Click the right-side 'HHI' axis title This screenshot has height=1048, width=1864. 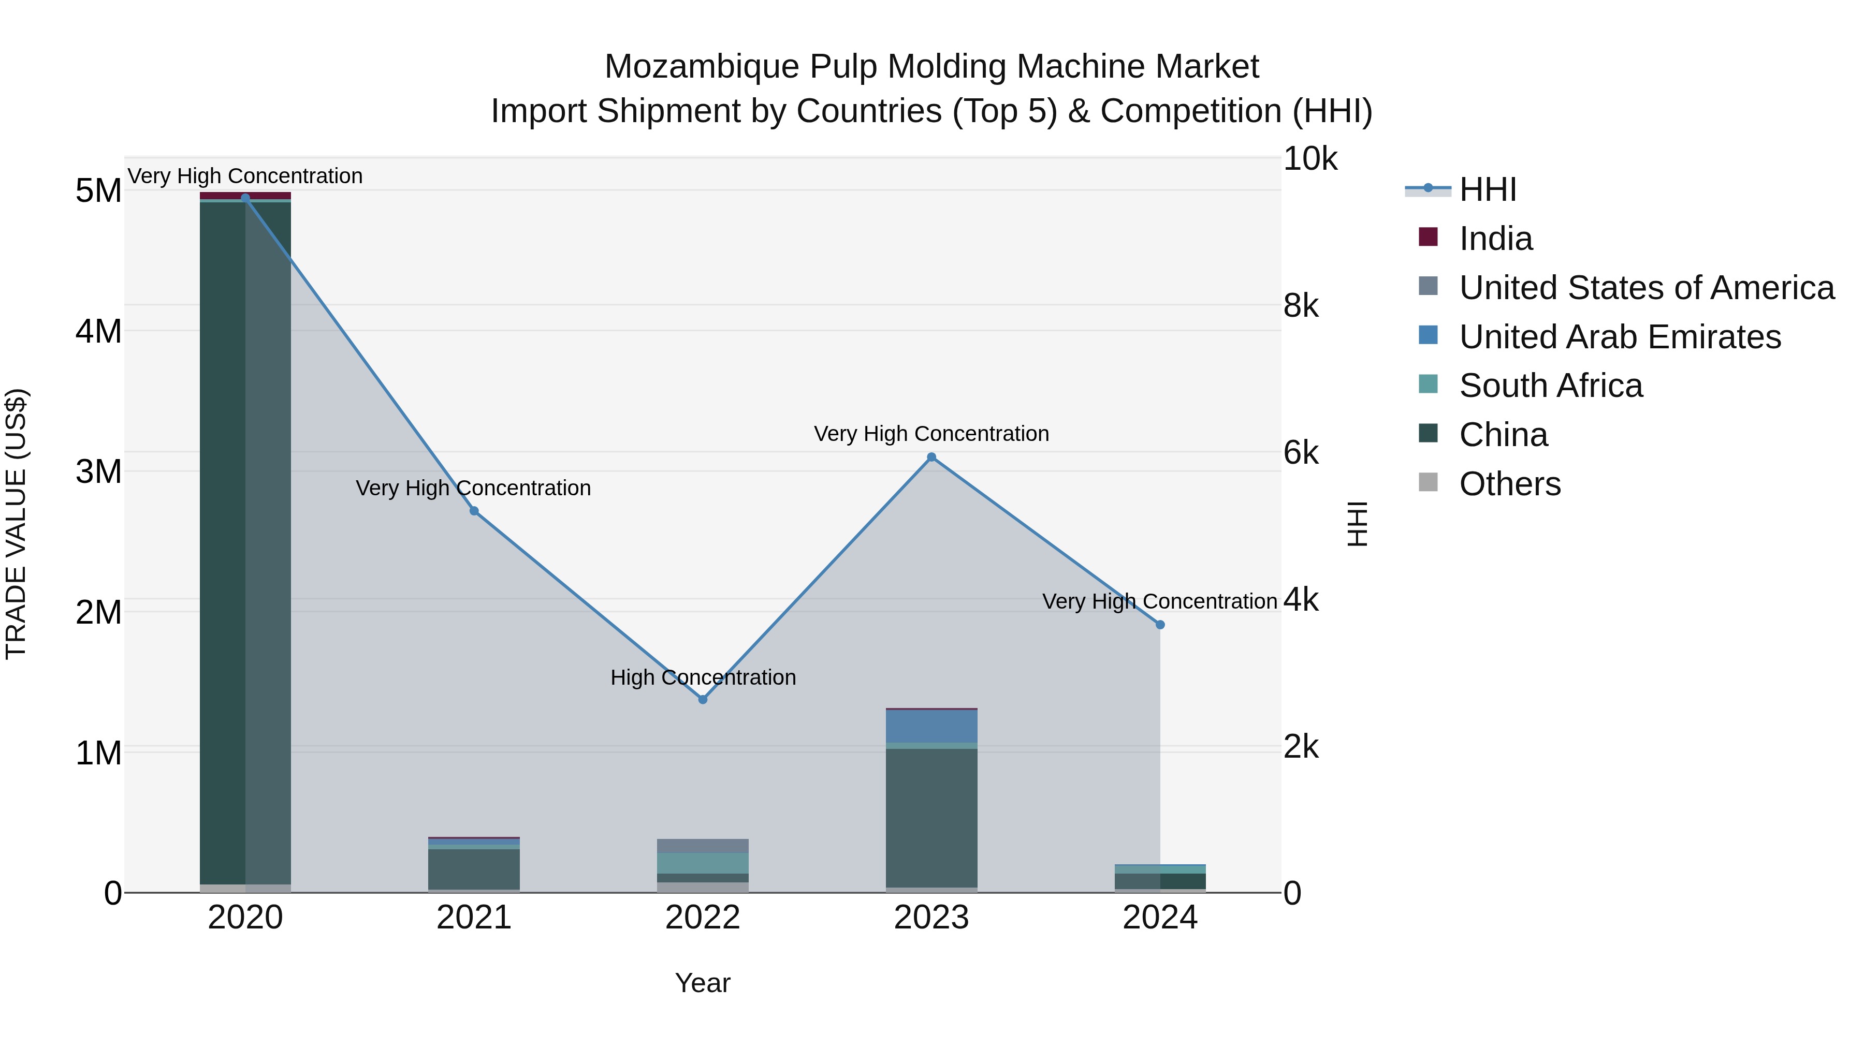tap(1358, 524)
